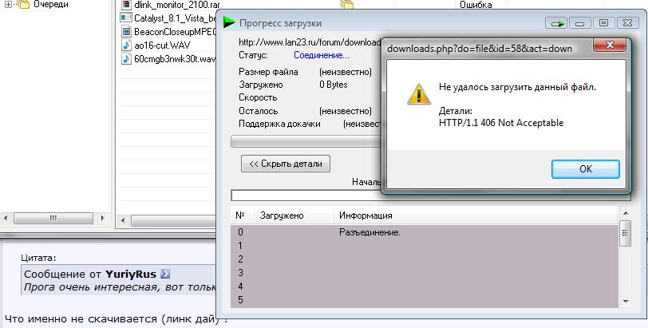Click tree panel scroll right arrow
648x328 pixels.
102,218
